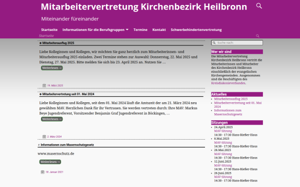This screenshot has height=187, width=300.
Task: Click the date text 8.Mai.2025
Action: (221, 139)
